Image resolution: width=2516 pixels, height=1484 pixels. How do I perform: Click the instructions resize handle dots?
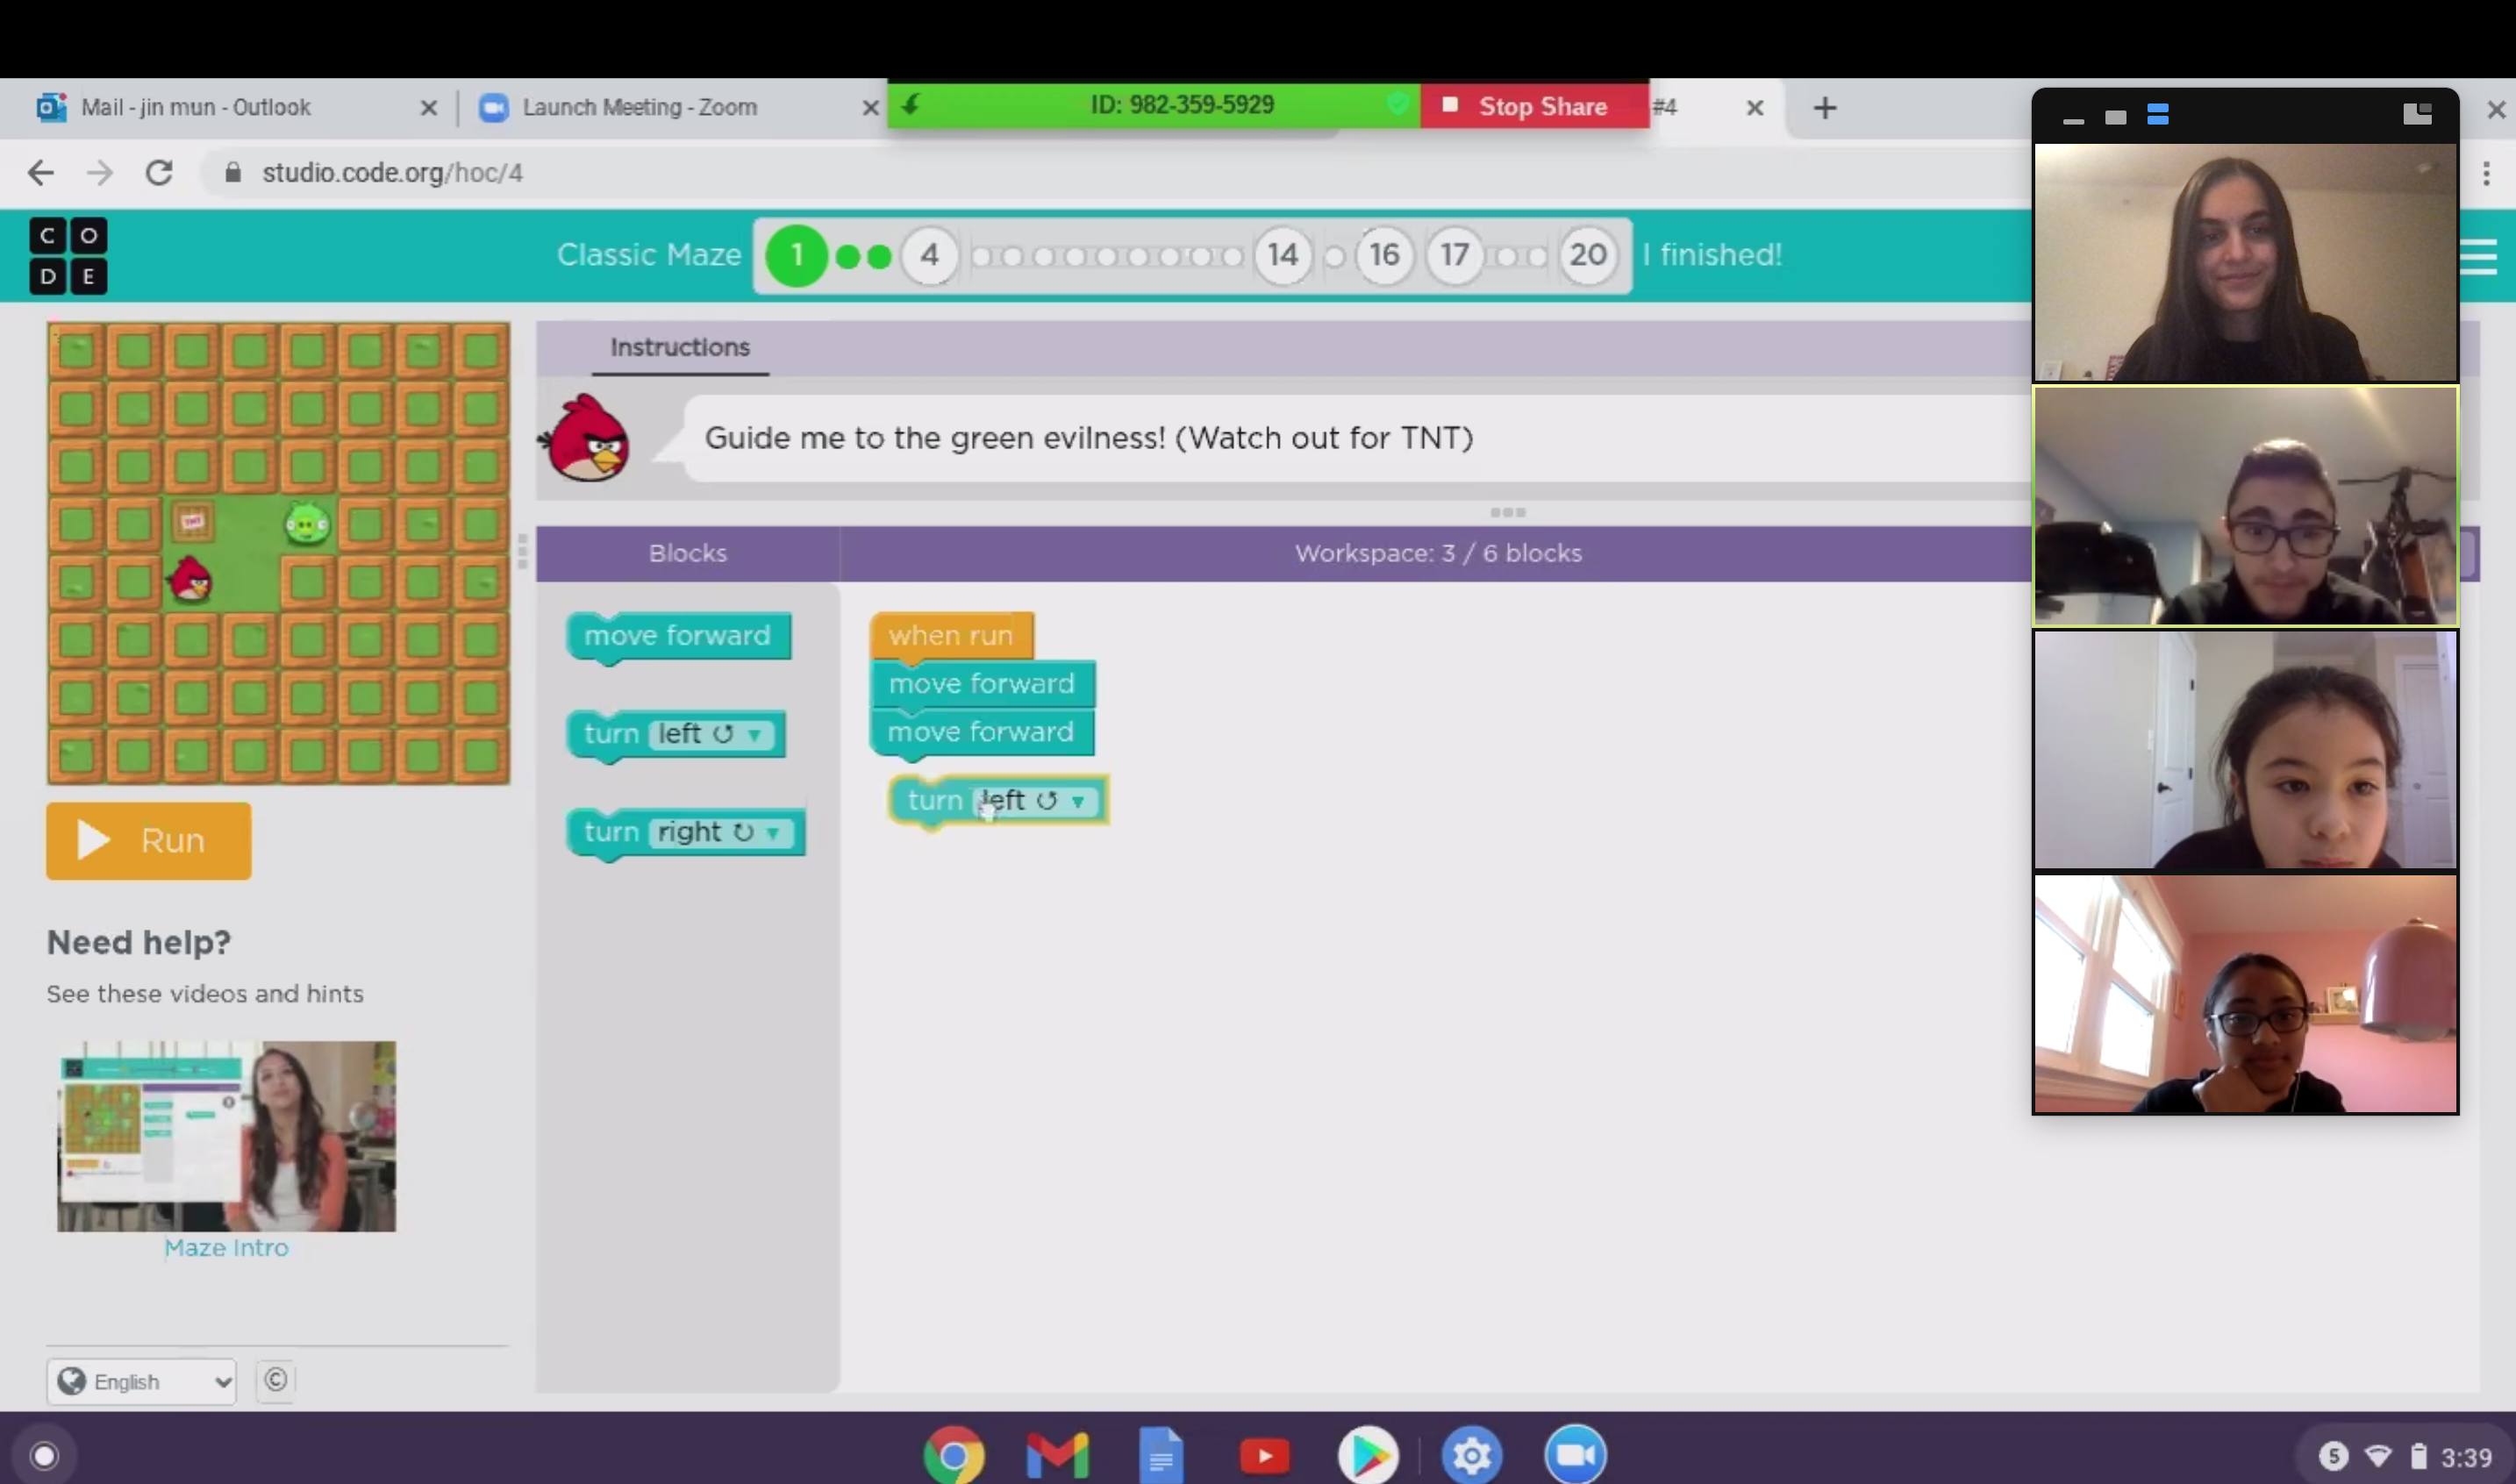pyautogui.click(x=1507, y=512)
